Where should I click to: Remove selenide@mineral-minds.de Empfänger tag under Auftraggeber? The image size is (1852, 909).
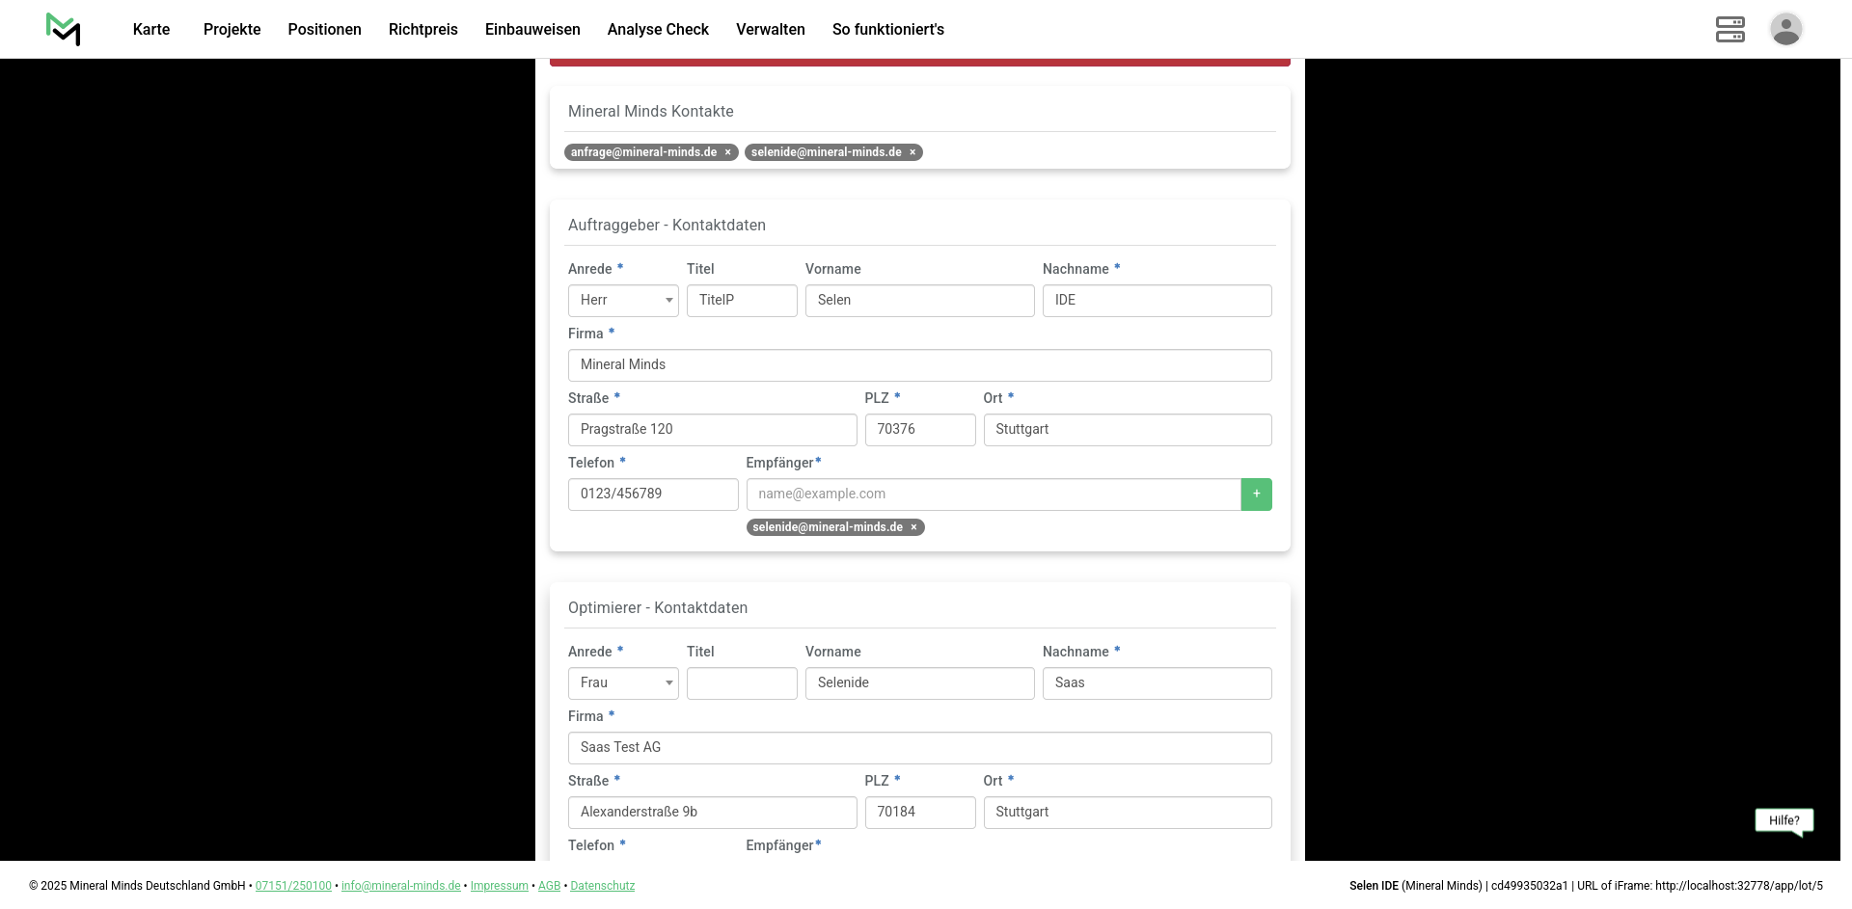click(x=913, y=527)
